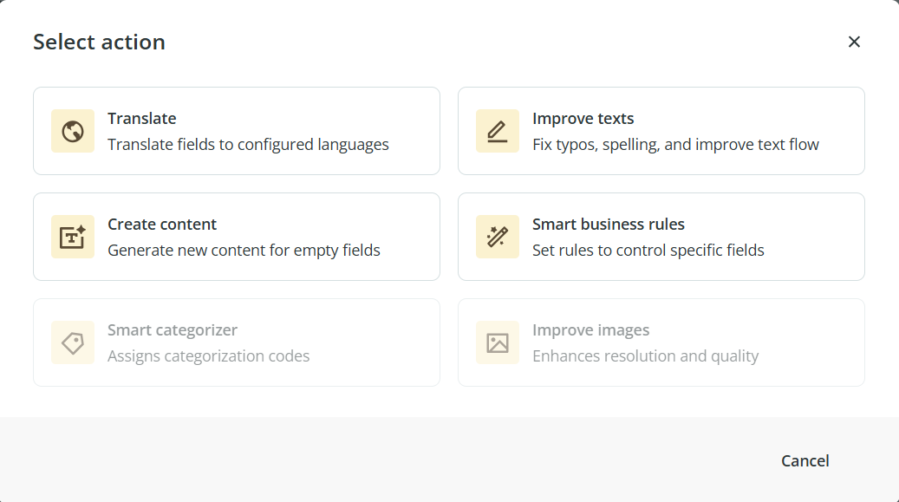The width and height of the screenshot is (899, 502).
Task: Select the Smart categorizer heading
Action: pyautogui.click(x=172, y=330)
